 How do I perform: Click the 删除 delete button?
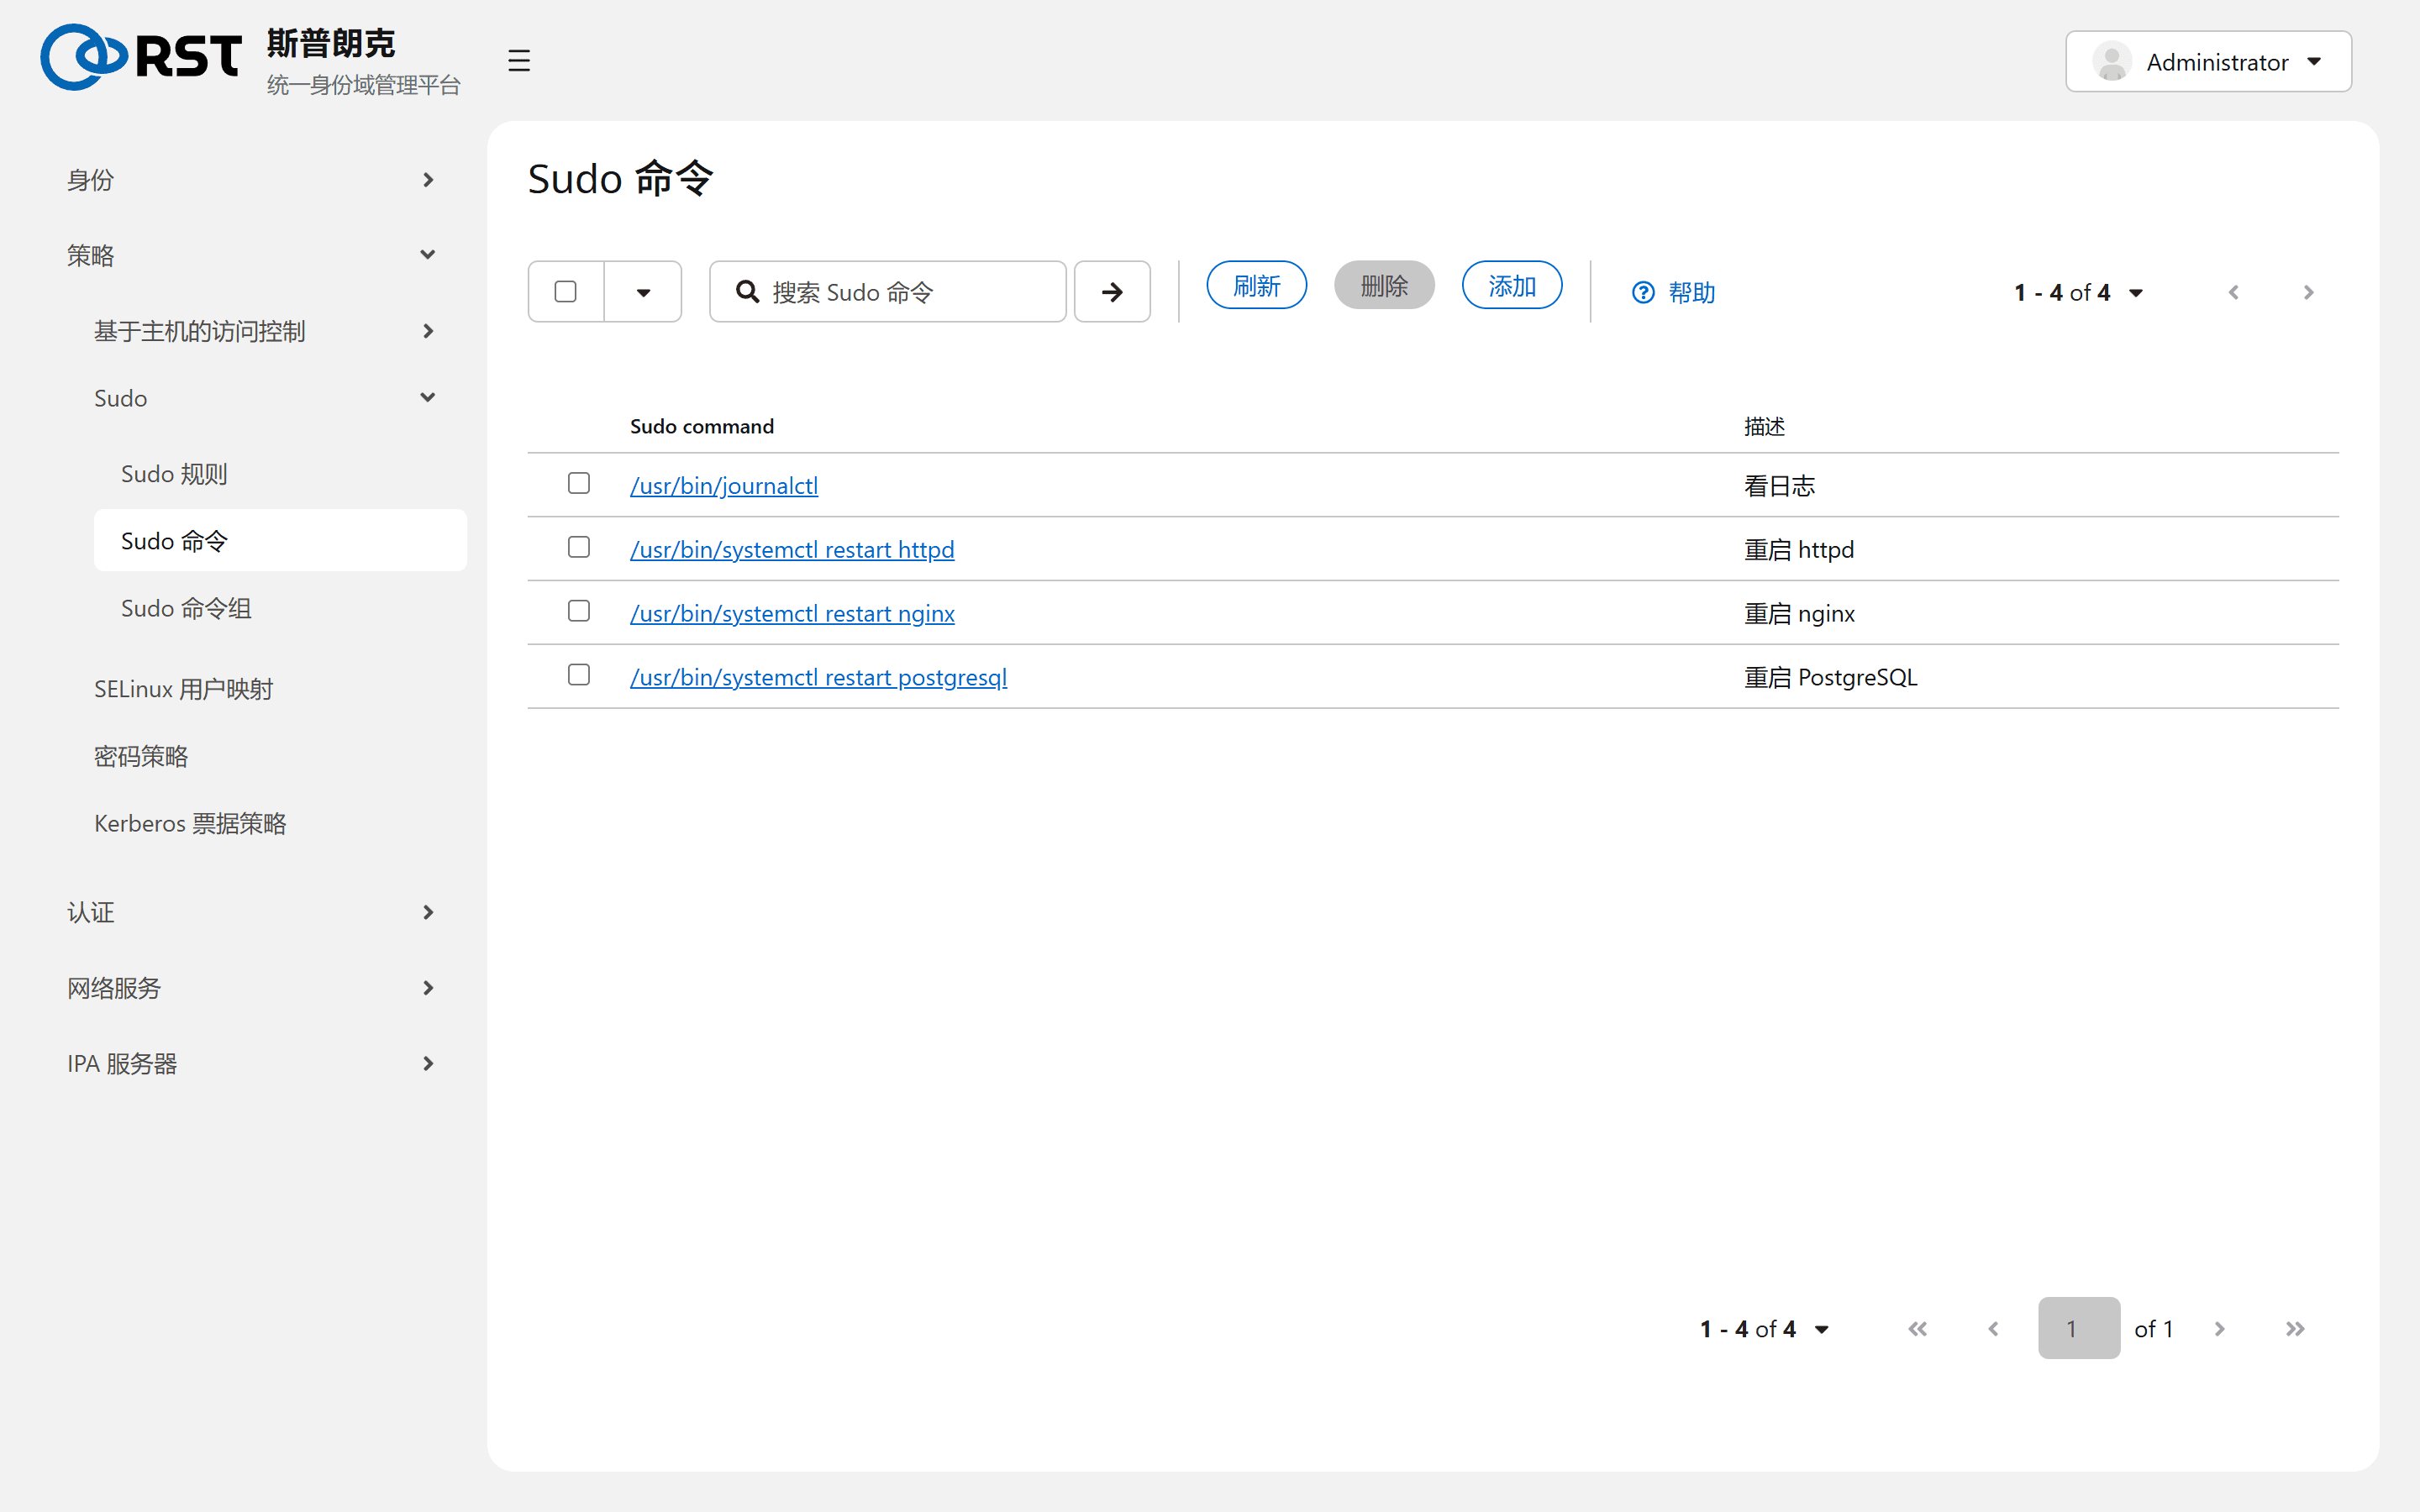pyautogui.click(x=1384, y=286)
